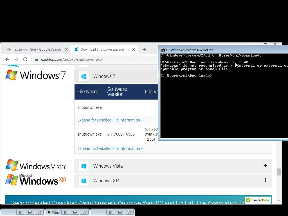Click the maximize icon on first taskbar item
The width and height of the screenshot is (288, 216).
tap(30, 212)
